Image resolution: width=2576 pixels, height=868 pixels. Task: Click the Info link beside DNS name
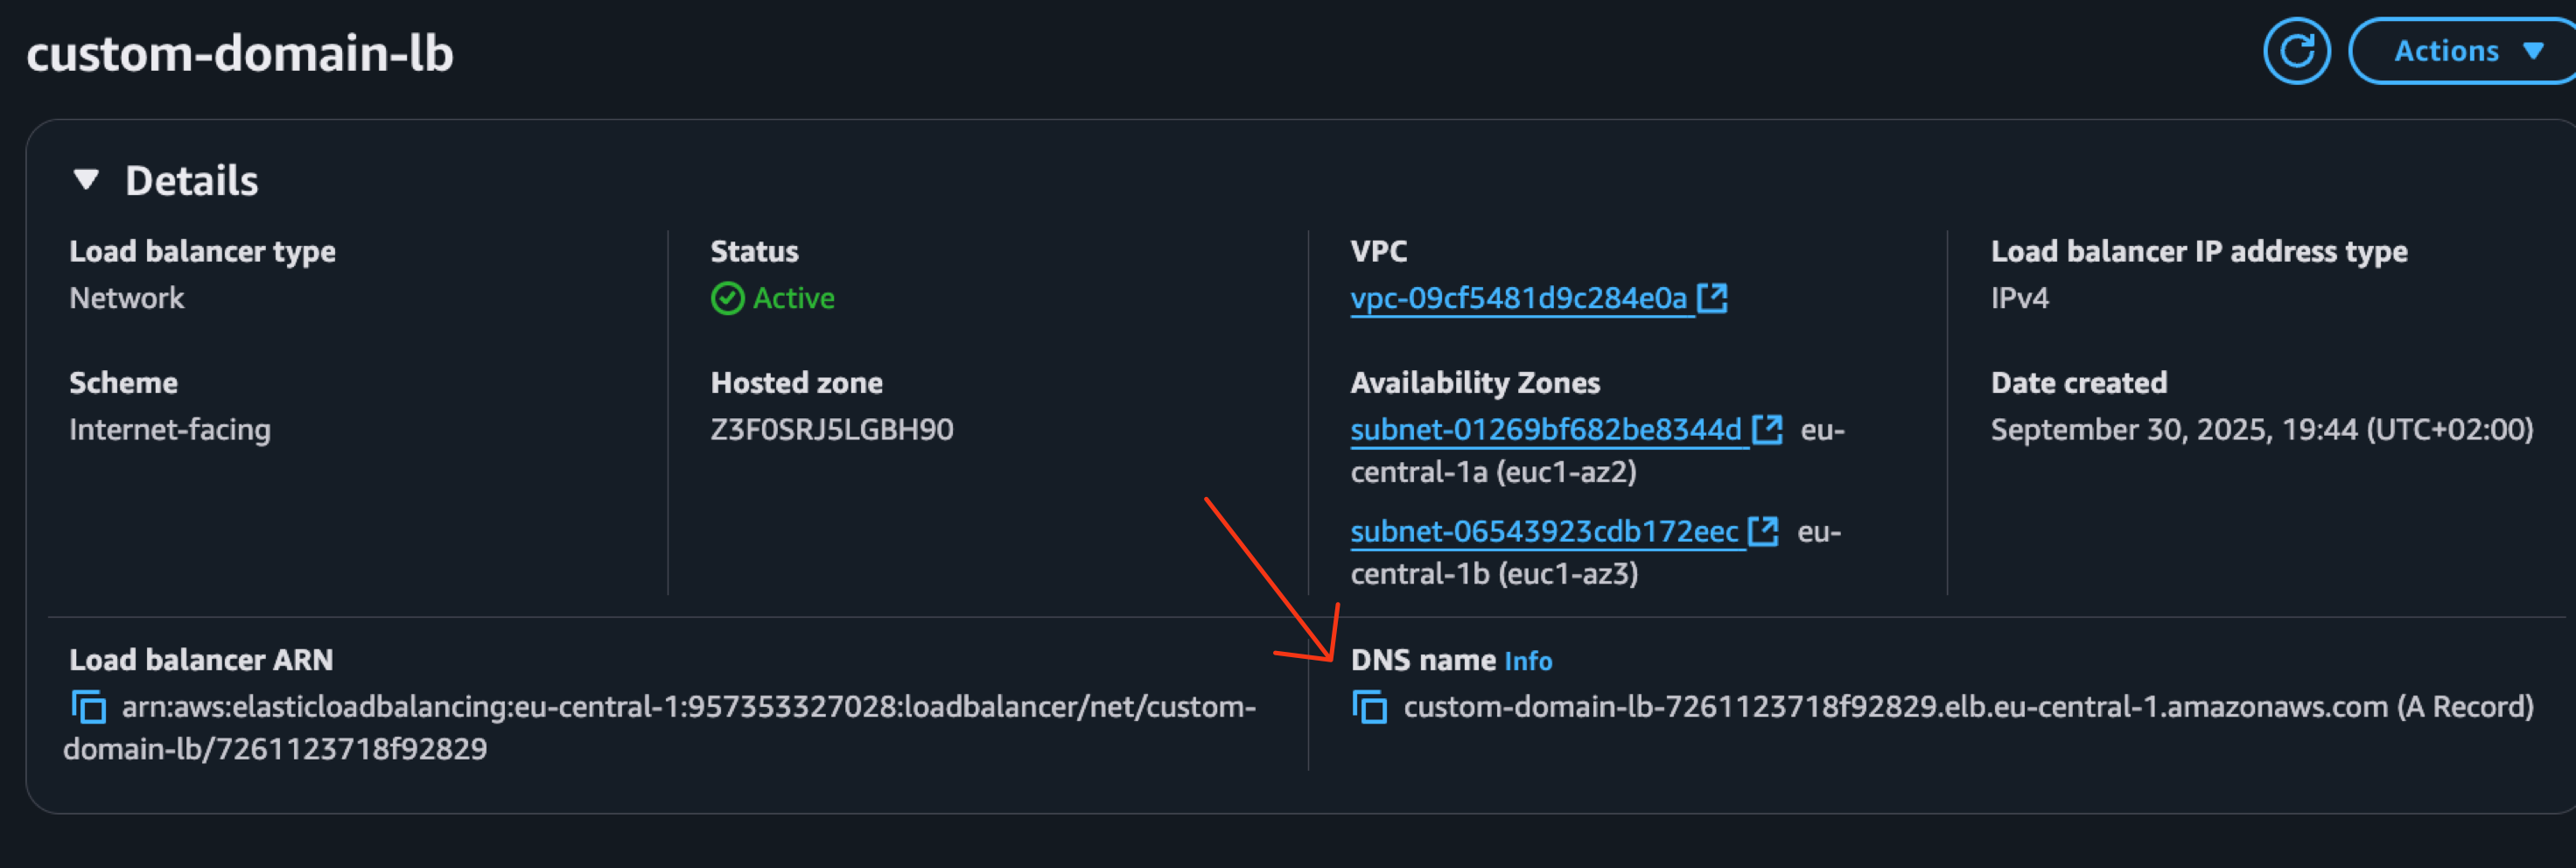click(x=1528, y=661)
